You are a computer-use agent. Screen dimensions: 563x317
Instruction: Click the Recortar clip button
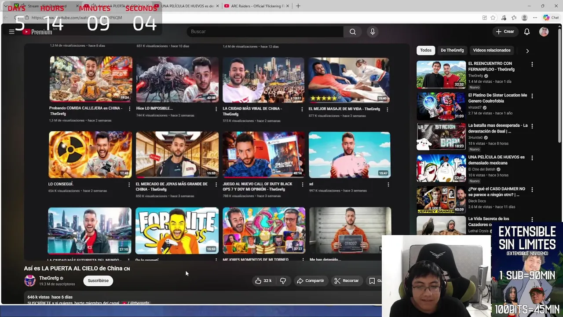pyautogui.click(x=347, y=280)
